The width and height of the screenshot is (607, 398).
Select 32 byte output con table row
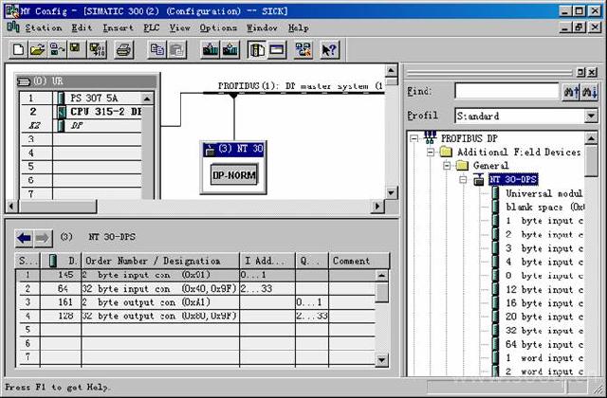157,317
